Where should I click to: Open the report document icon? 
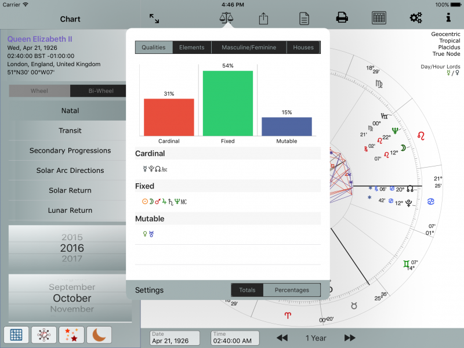pos(304,19)
